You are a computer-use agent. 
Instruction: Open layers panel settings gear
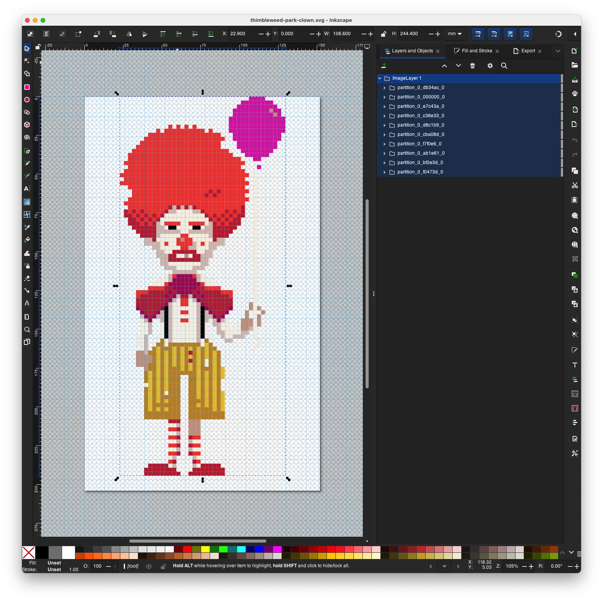[490, 66]
